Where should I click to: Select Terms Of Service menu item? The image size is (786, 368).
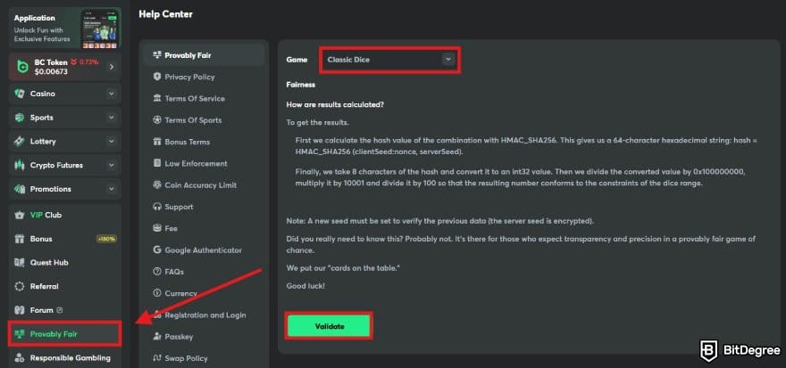tap(194, 99)
